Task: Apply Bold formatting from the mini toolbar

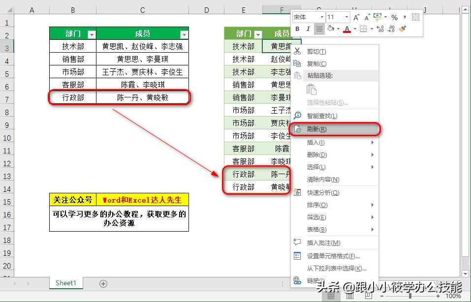Action: (x=297, y=29)
